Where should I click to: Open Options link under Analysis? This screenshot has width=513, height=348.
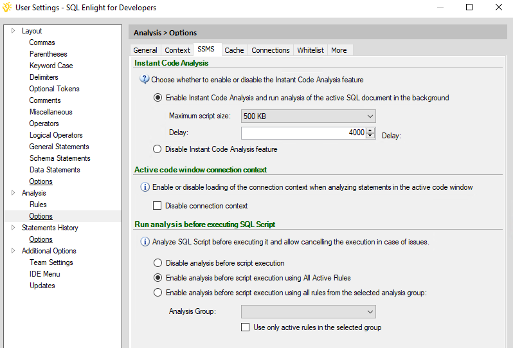(41, 216)
